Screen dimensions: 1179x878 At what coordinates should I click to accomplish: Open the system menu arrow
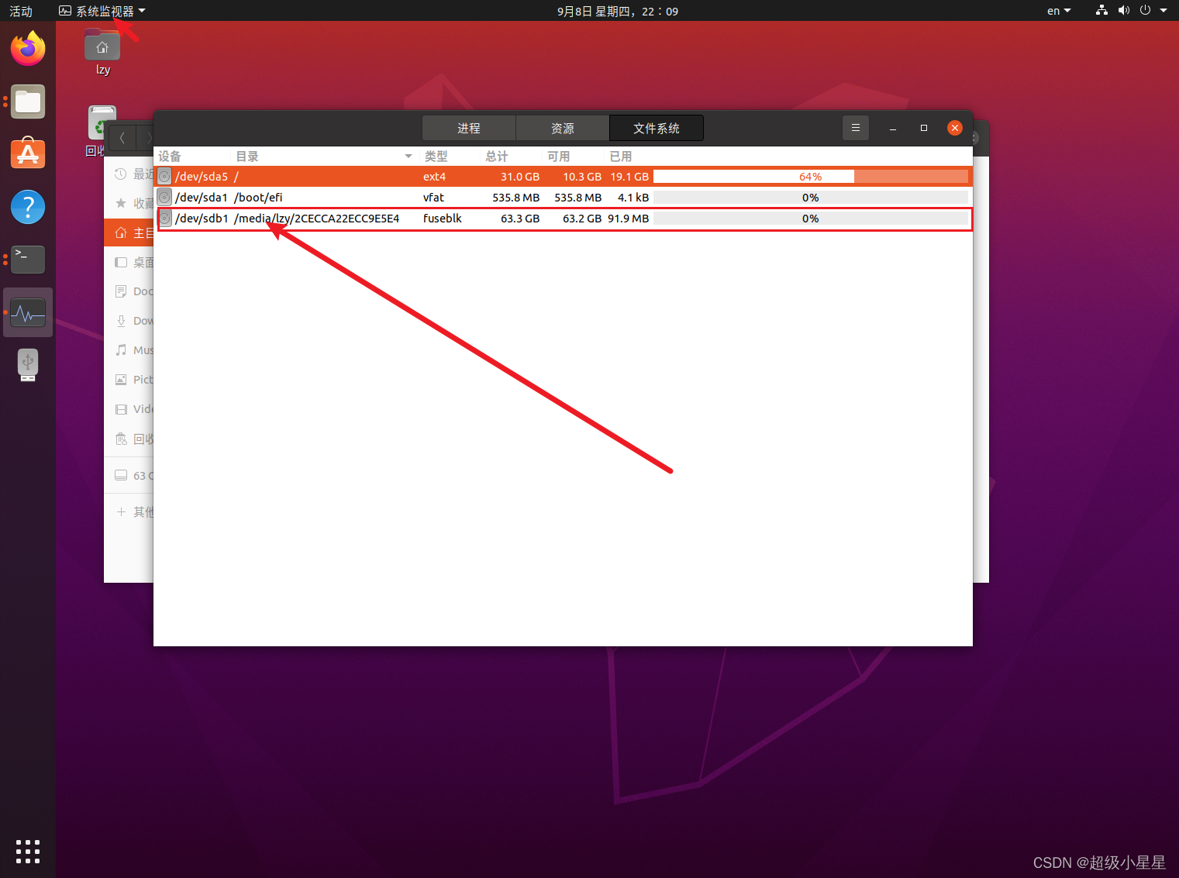point(1163,11)
